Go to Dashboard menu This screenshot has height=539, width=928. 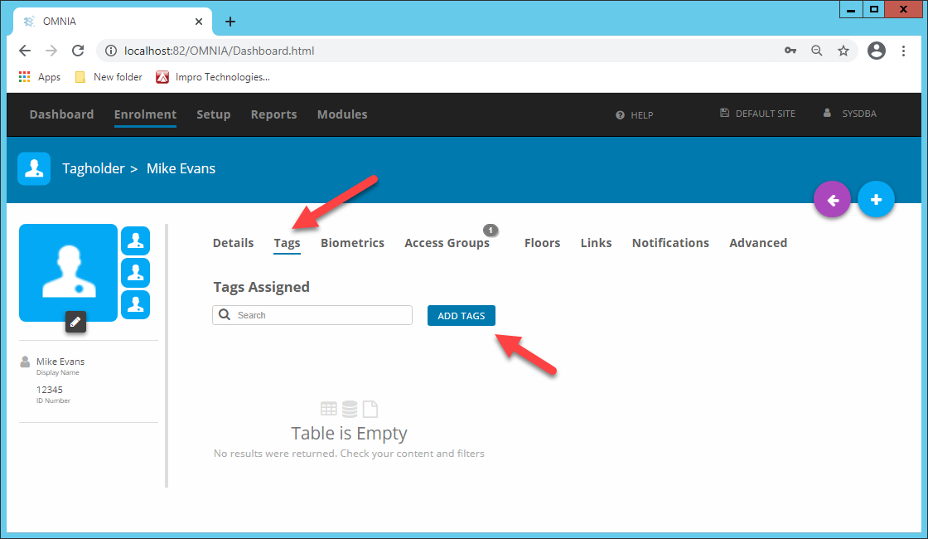point(61,114)
